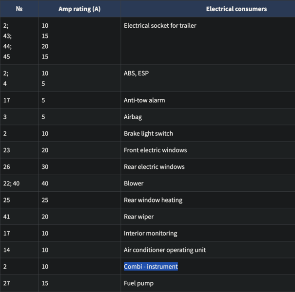This screenshot has height=292, width=295.
Task: Click amp rating 30 in Rear electric windows row
Action: (x=45, y=167)
